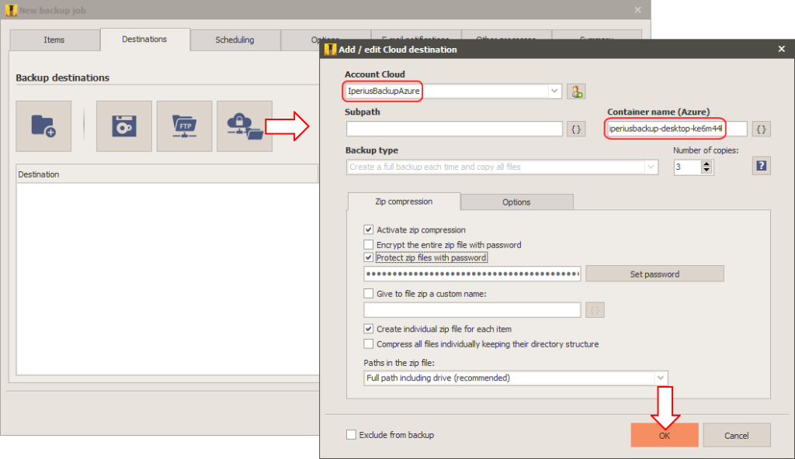
Task: Add cloud destination icon
Action: click(245, 126)
